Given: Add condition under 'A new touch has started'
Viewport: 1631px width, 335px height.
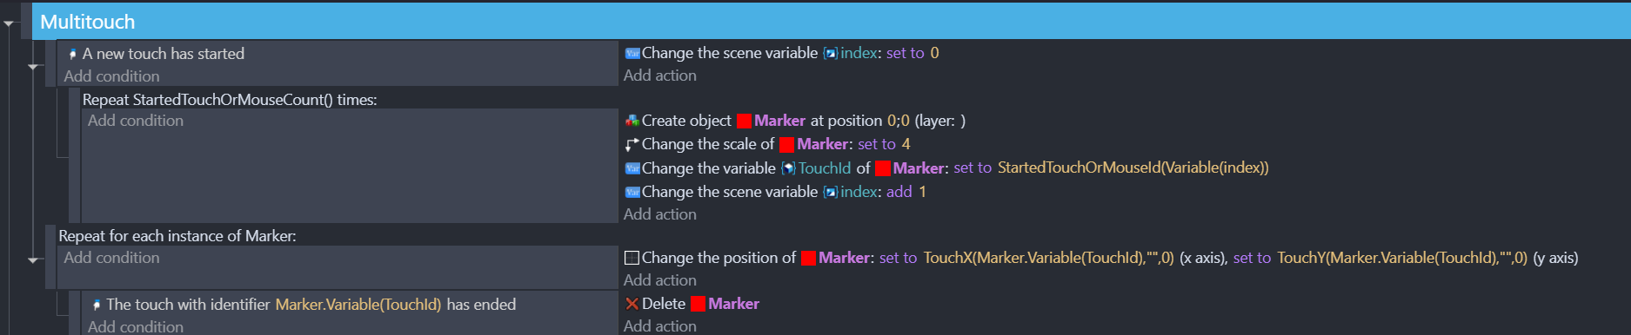Looking at the screenshot, I should (x=111, y=76).
